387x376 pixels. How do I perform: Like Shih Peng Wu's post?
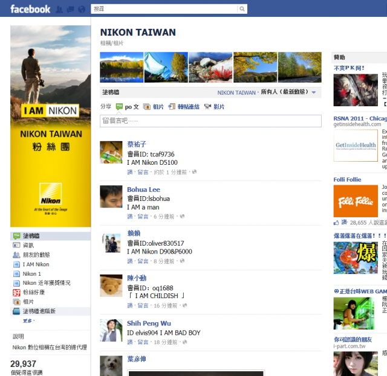coord(130,342)
